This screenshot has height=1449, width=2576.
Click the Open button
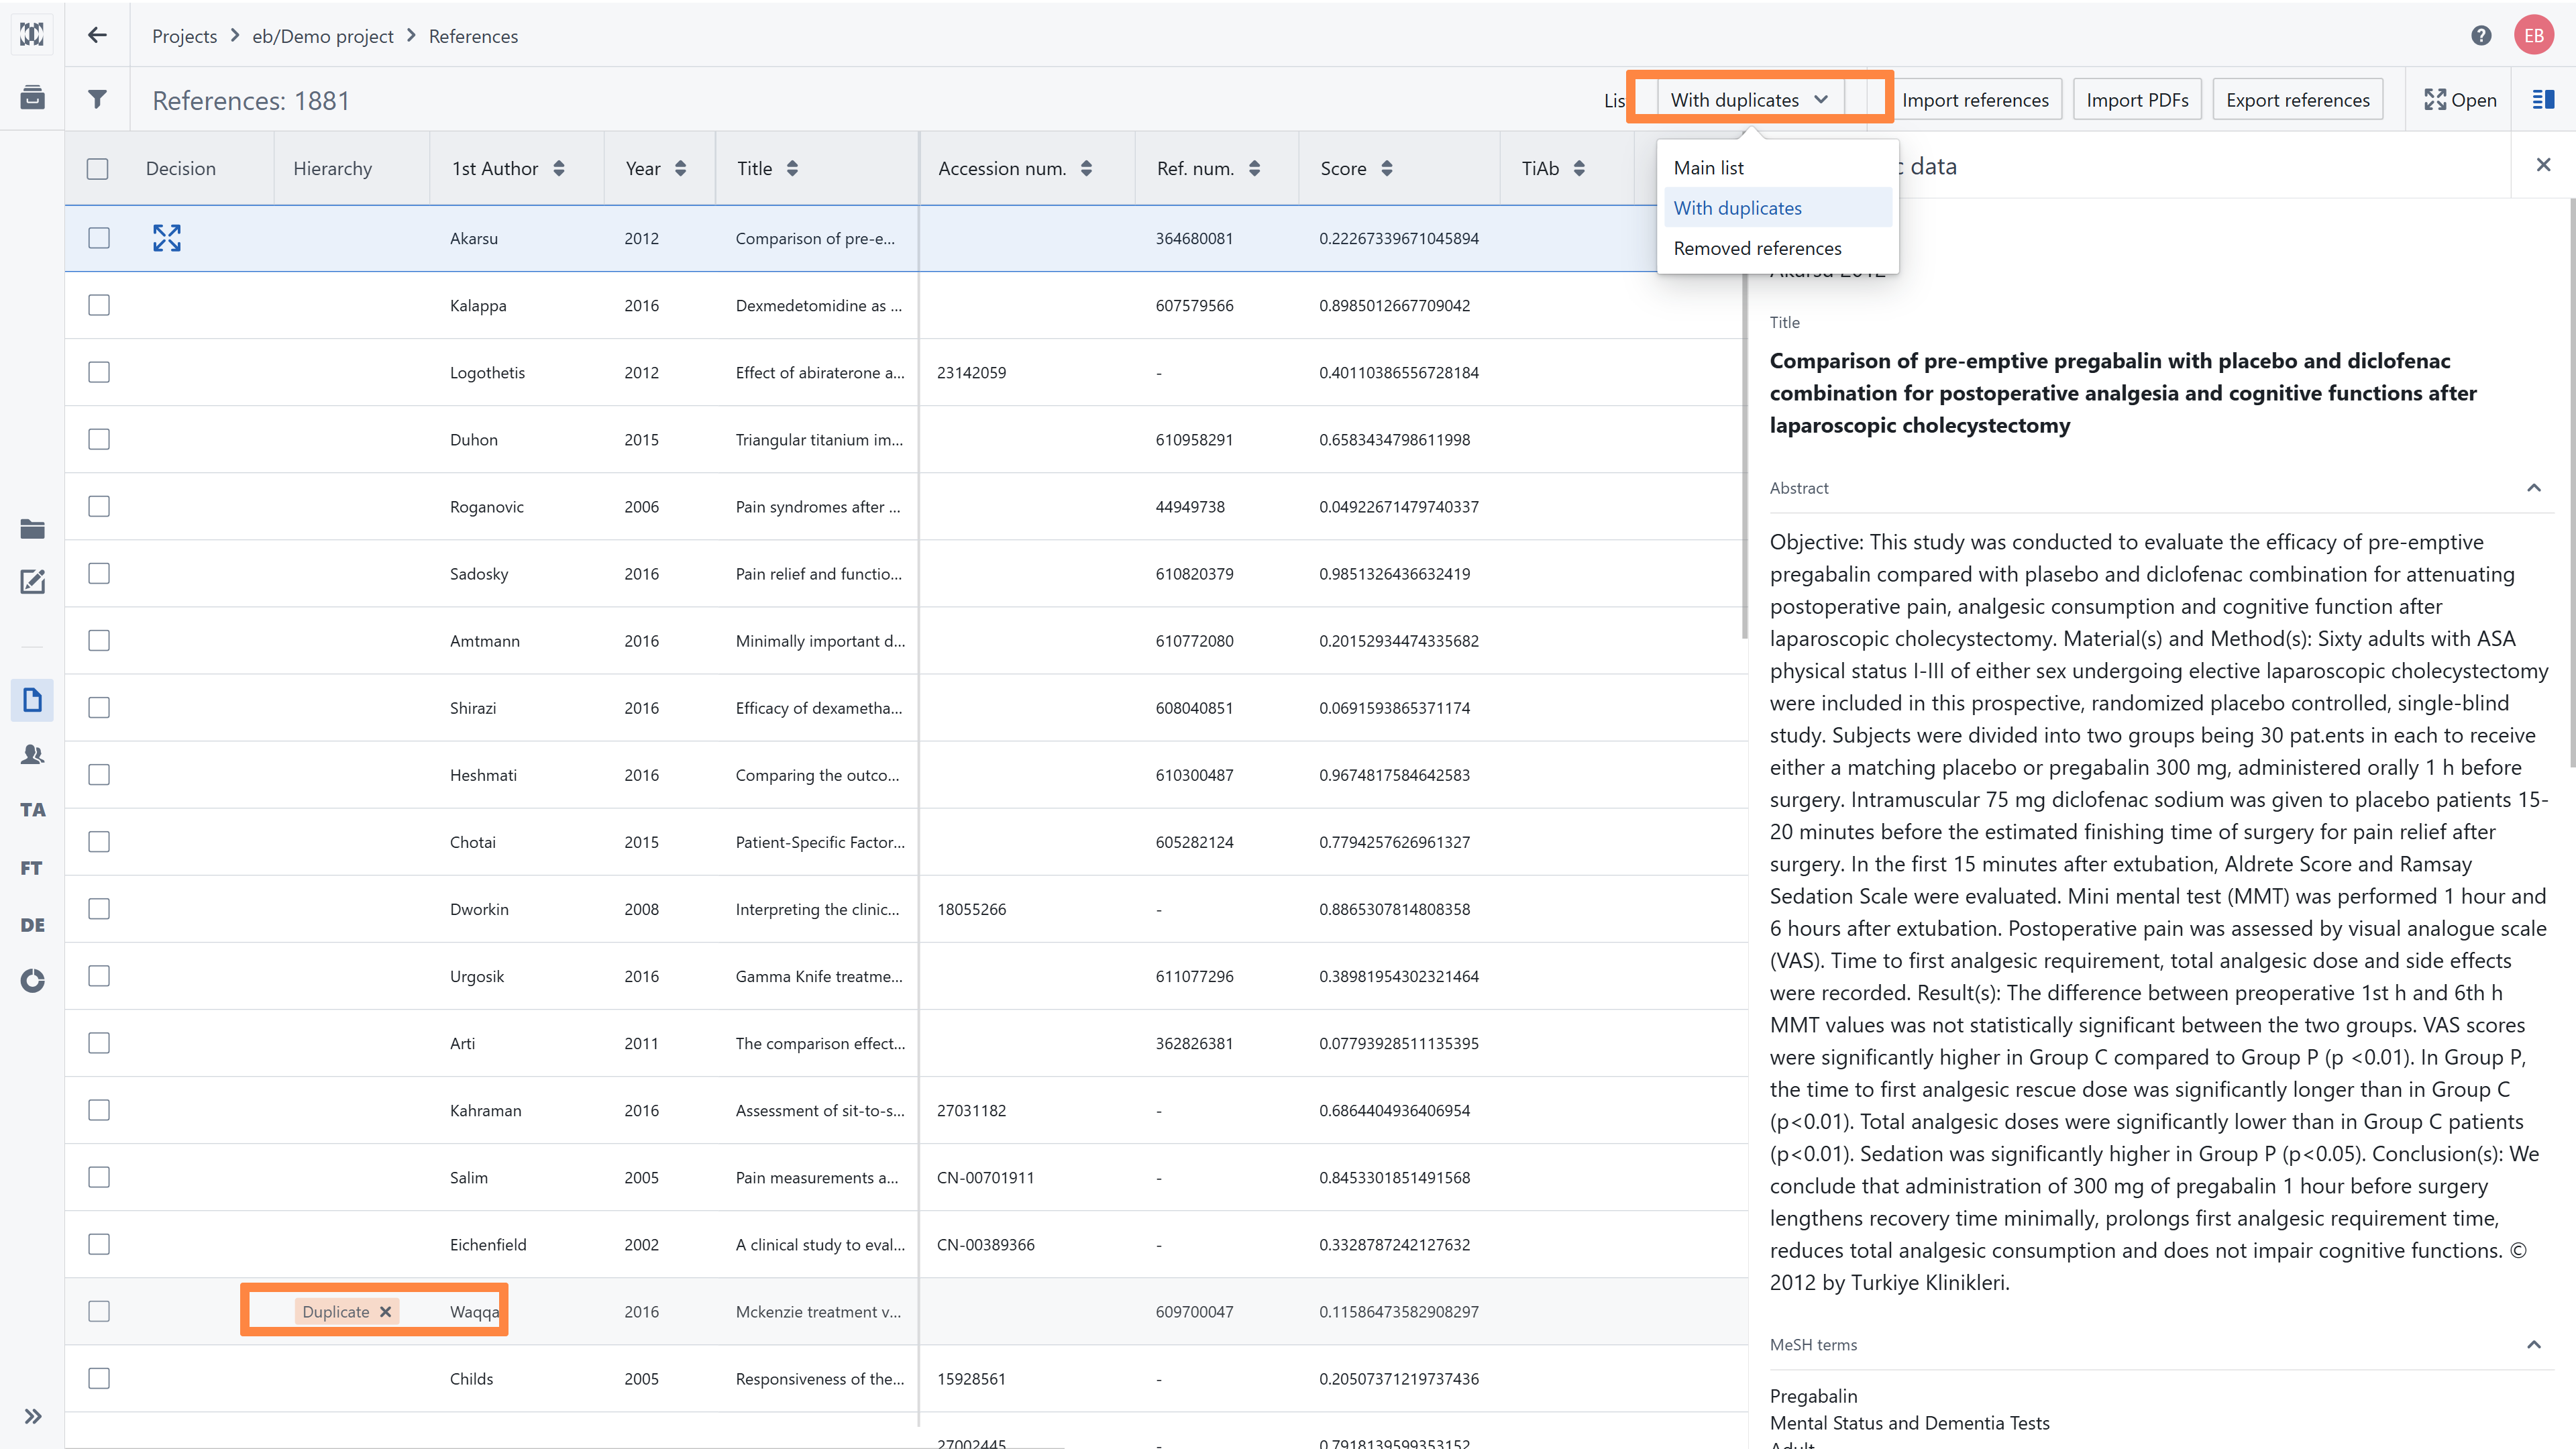[x=2460, y=100]
